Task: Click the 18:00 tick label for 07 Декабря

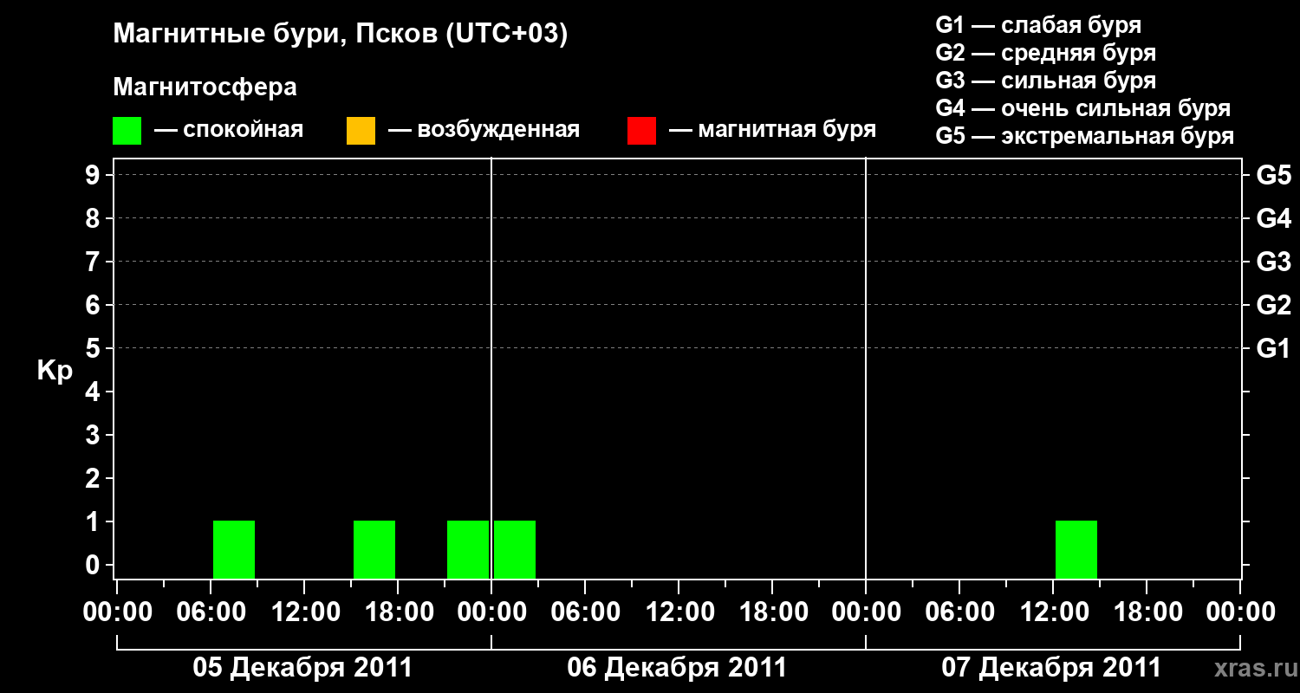Action: (1147, 612)
